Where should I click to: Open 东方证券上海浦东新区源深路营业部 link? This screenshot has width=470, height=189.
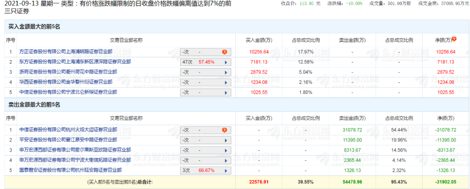75,62
